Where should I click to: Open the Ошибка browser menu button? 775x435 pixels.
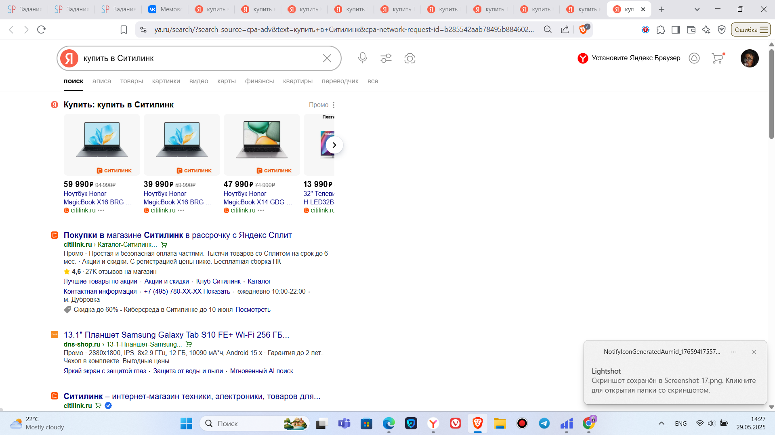(x=751, y=29)
